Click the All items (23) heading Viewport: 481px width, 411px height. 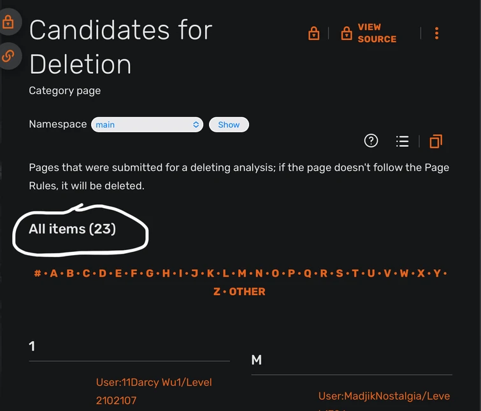(x=73, y=229)
